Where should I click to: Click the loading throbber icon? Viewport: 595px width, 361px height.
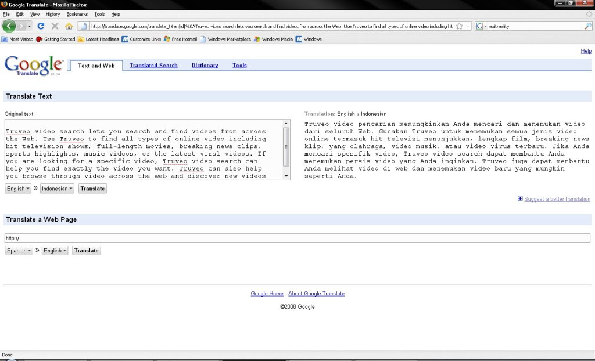[589, 14]
